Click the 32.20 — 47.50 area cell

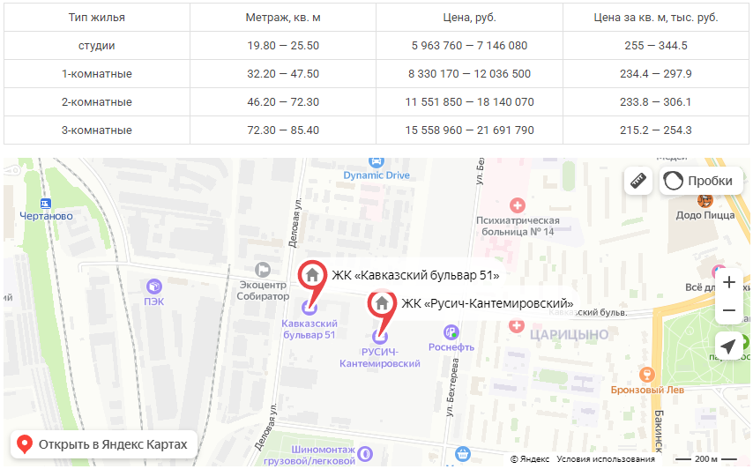coord(283,74)
